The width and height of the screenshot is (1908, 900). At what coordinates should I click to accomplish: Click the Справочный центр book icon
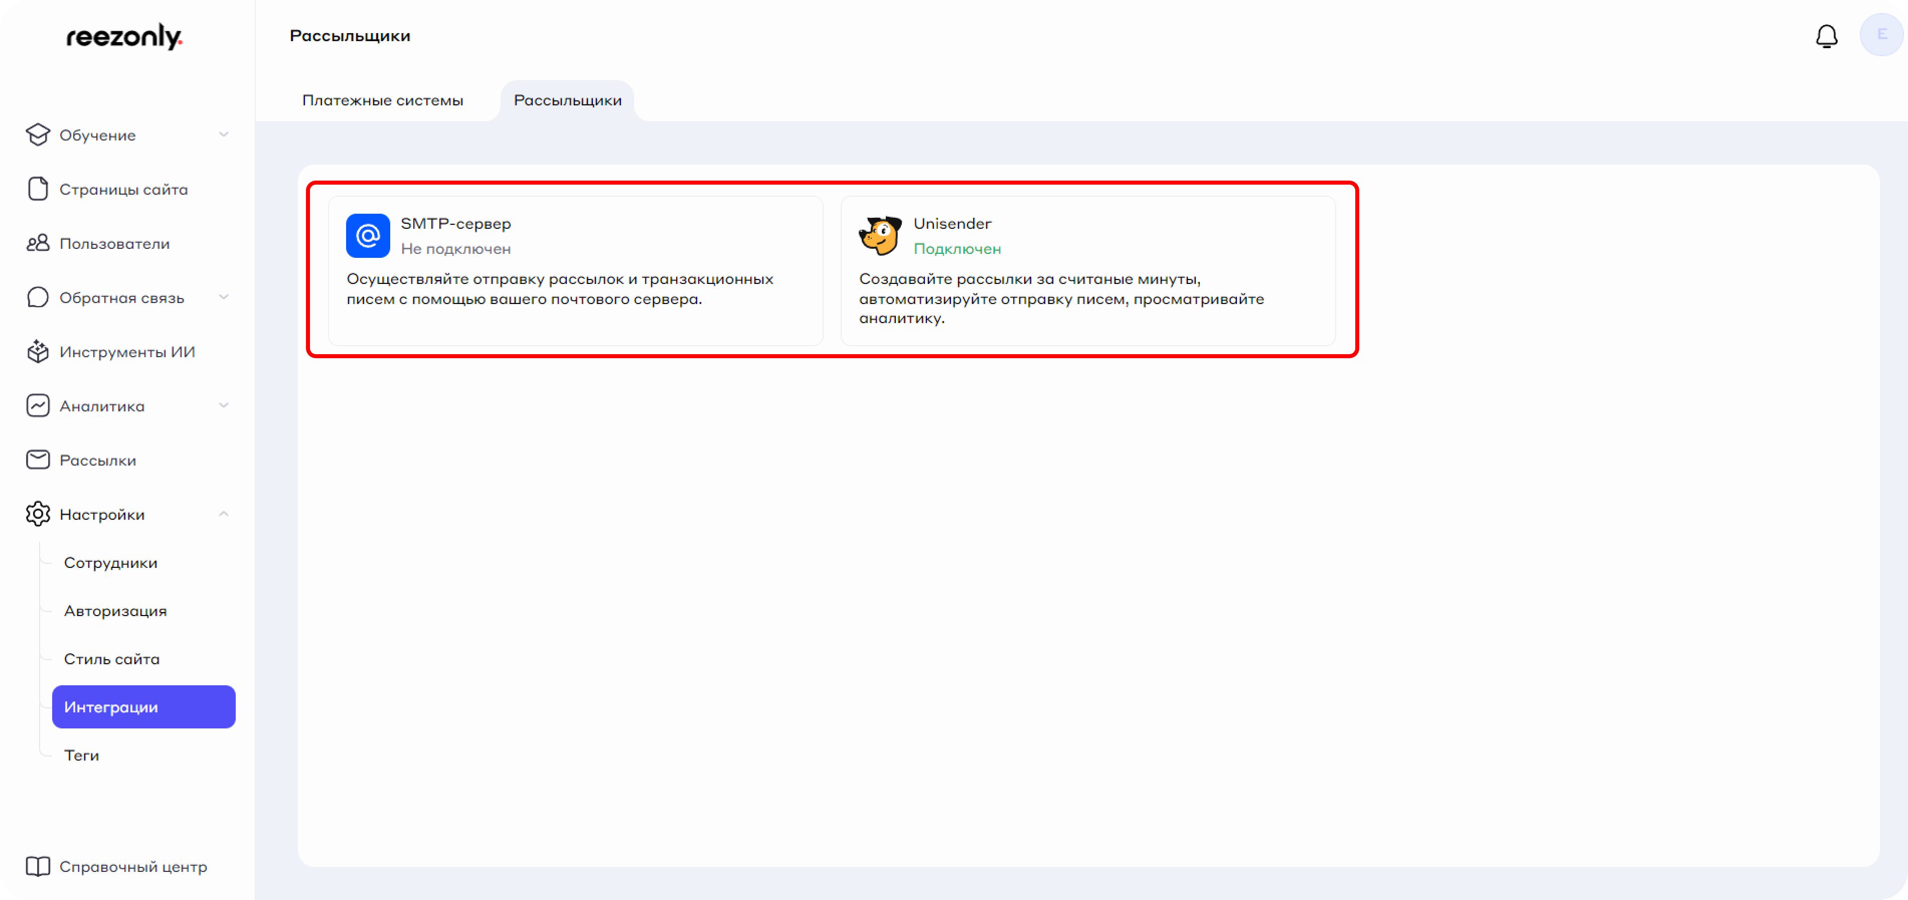pyautogui.click(x=38, y=866)
